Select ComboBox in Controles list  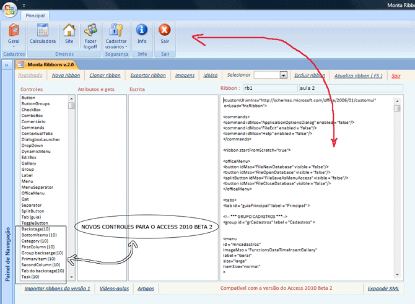click(x=32, y=115)
